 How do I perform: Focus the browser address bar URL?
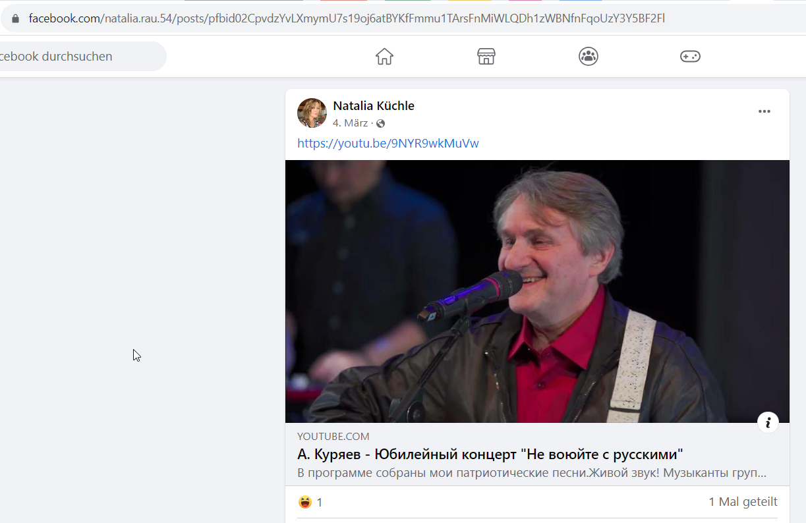pyautogui.click(x=347, y=18)
